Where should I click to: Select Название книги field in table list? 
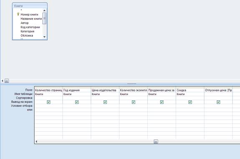pos(31,19)
